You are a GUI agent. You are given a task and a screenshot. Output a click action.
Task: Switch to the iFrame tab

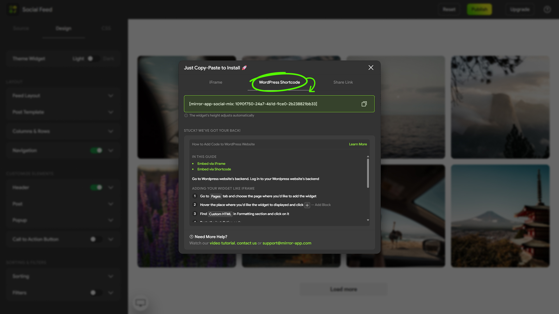click(x=216, y=82)
